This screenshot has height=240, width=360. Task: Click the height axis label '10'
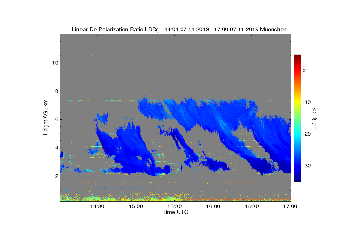pos(55,63)
